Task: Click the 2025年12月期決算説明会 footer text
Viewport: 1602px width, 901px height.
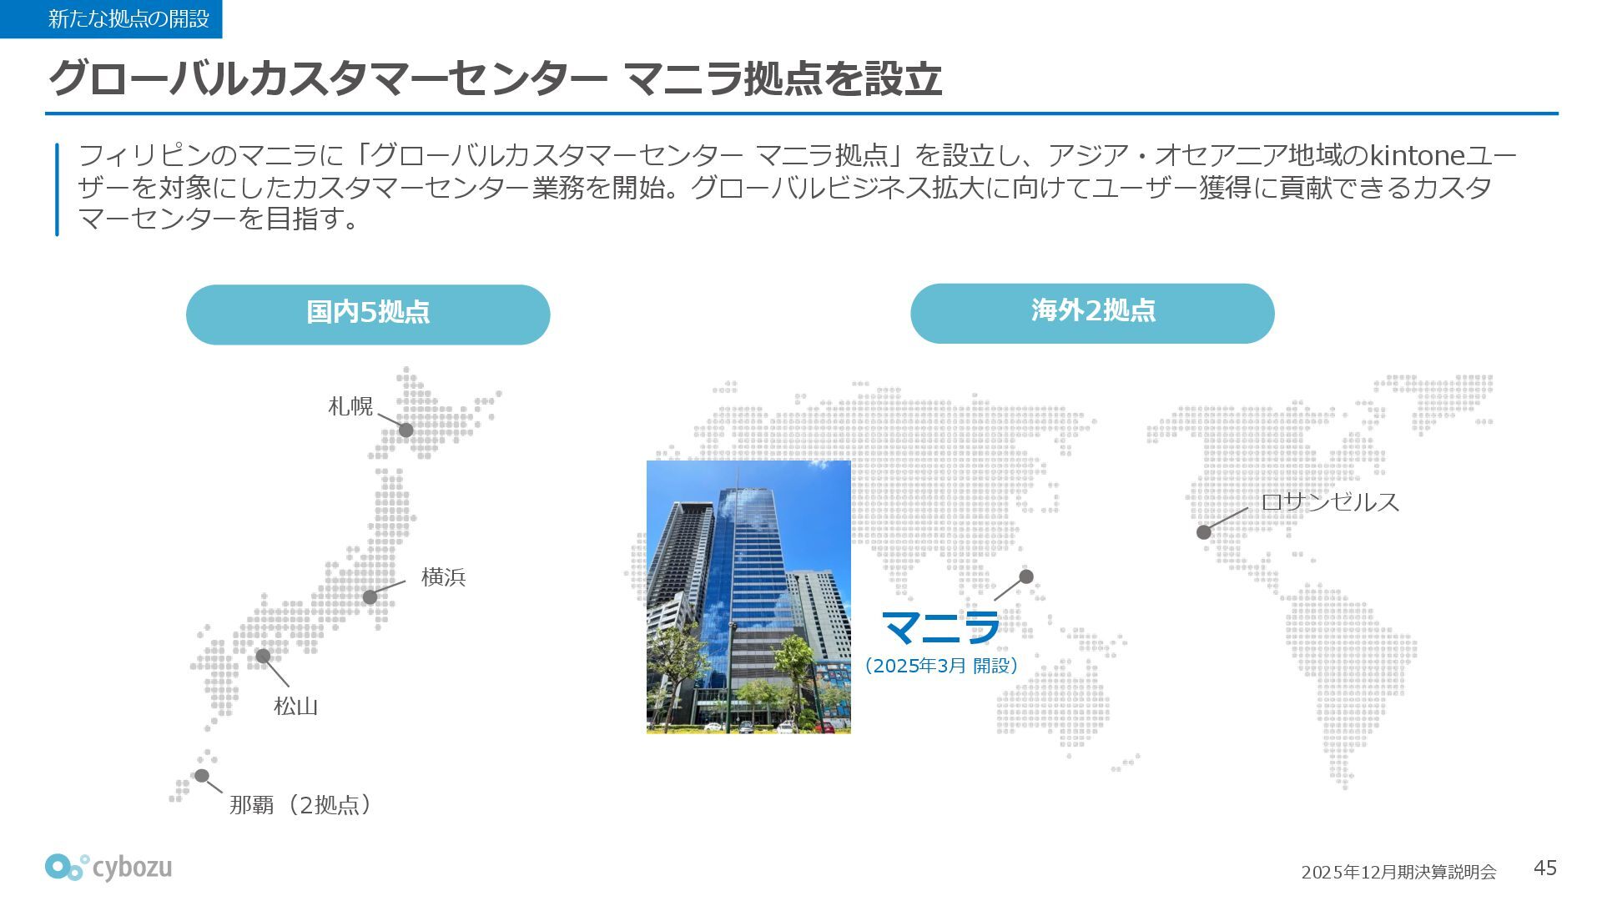Action: 1398,873
